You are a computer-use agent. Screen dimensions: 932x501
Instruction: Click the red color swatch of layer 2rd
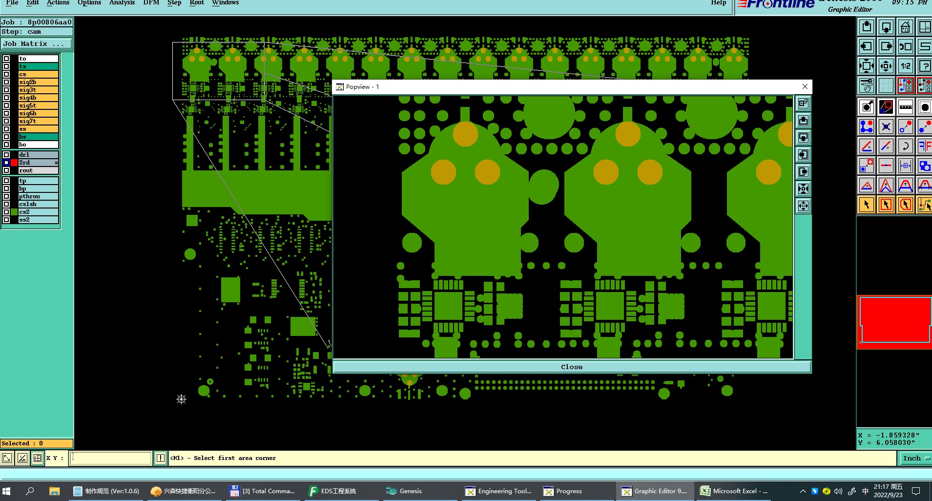[x=14, y=163]
